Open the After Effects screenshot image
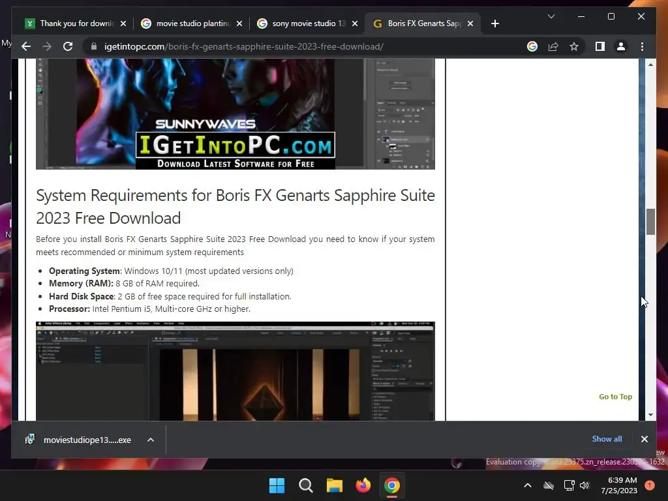Image resolution: width=668 pixels, height=501 pixels. (x=235, y=371)
